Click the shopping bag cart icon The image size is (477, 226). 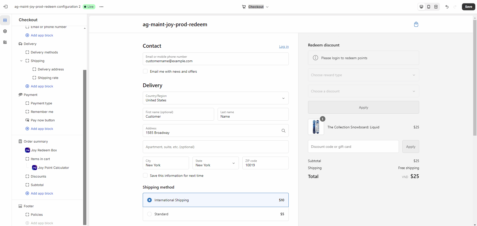coord(416,24)
